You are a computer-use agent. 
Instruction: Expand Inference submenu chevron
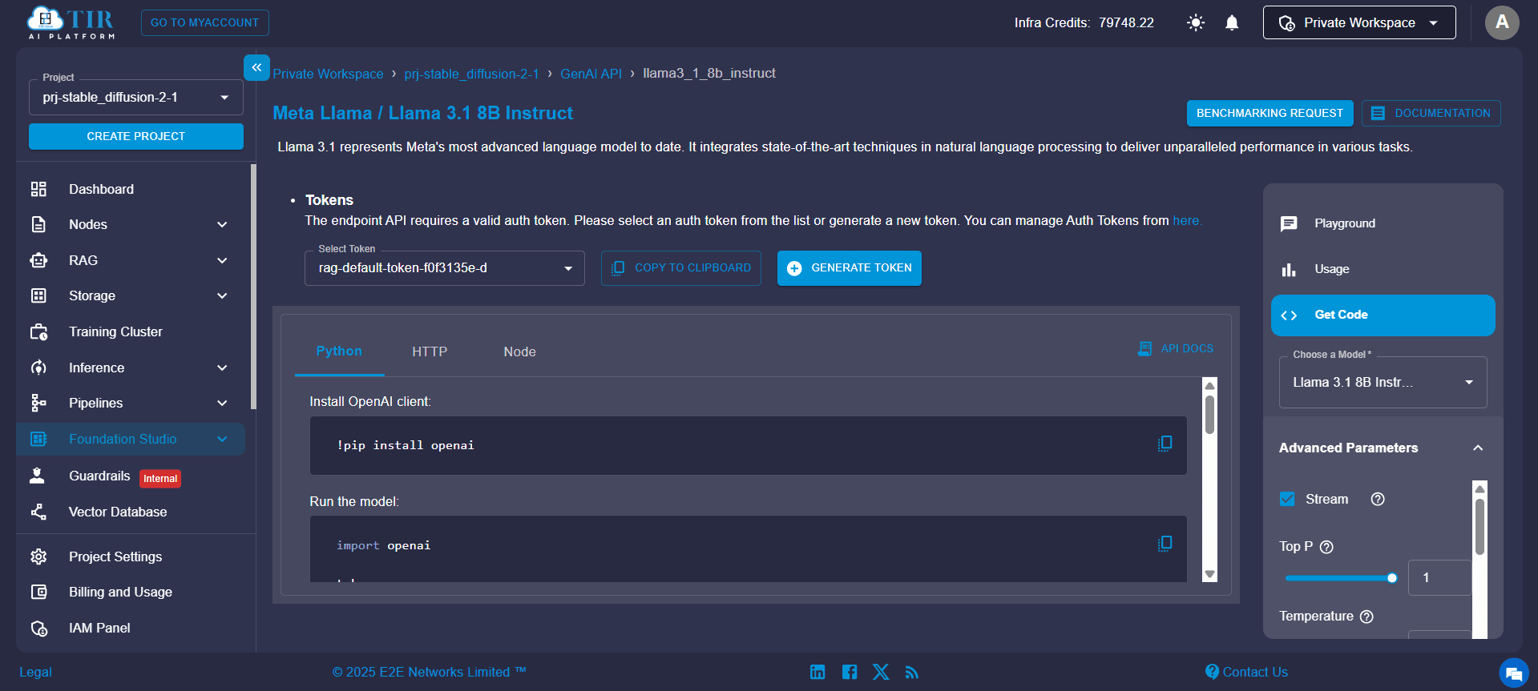point(222,368)
